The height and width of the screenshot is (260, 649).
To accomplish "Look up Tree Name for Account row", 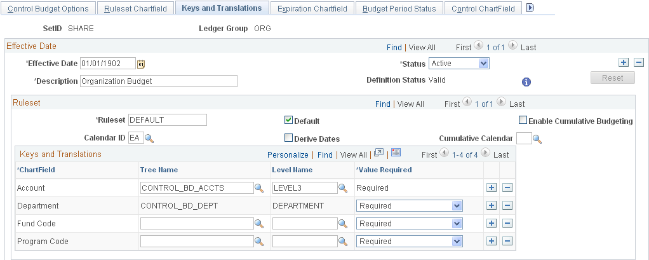I will [x=259, y=188].
